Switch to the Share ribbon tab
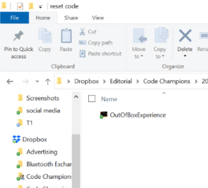This screenshot has width=208, height=188. coord(71,18)
